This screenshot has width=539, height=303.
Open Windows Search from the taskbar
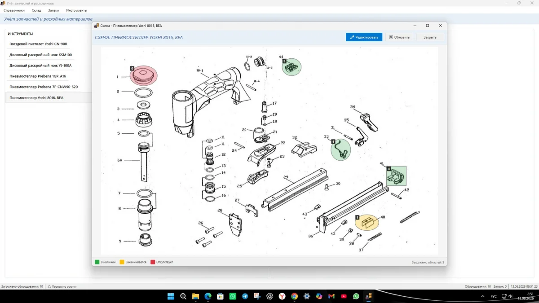coord(183,296)
